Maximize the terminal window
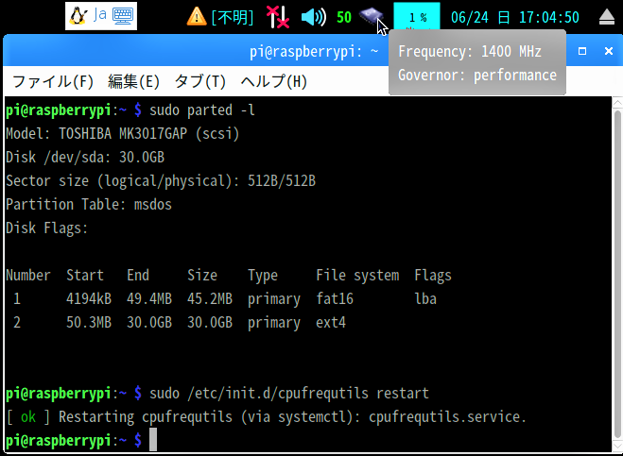Image resolution: width=623 pixels, height=456 pixels. (x=582, y=51)
